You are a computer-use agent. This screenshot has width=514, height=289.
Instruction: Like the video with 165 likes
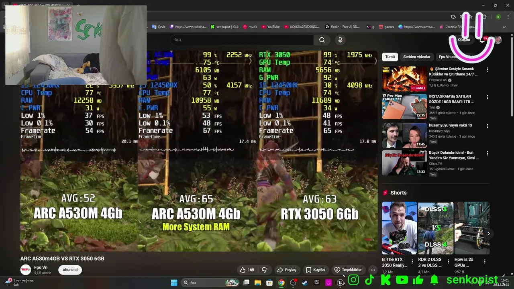(247, 270)
